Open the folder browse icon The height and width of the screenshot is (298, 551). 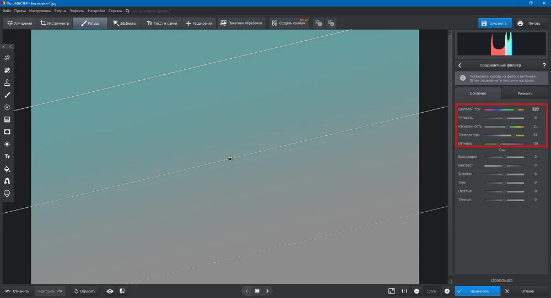coord(257,291)
